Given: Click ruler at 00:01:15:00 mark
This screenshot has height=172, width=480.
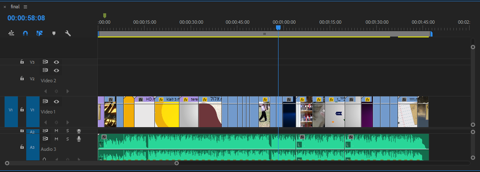Looking at the screenshot, I should 330,22.
